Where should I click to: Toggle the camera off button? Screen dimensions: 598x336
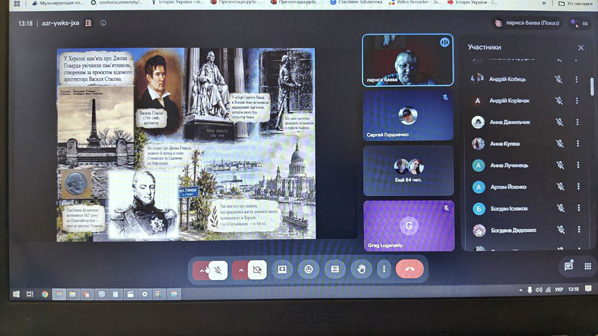(257, 270)
